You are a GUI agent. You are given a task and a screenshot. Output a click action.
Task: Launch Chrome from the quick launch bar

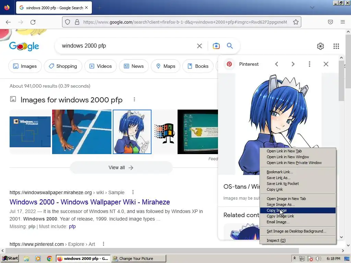click(49, 259)
